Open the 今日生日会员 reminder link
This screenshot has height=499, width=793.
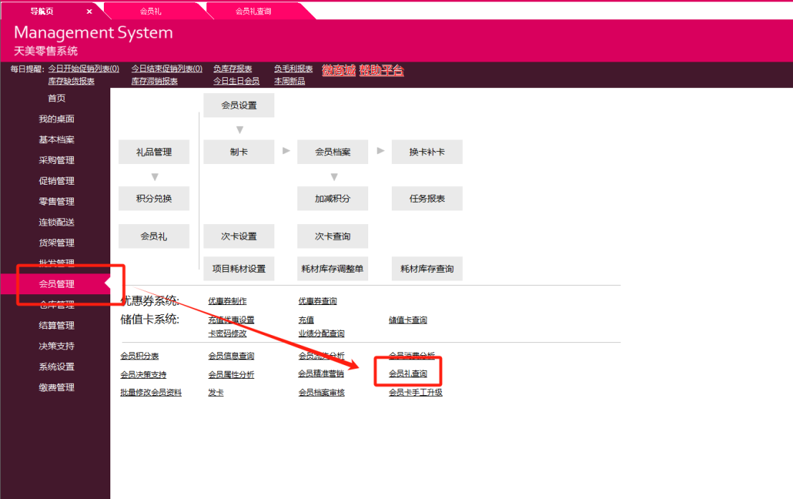236,81
